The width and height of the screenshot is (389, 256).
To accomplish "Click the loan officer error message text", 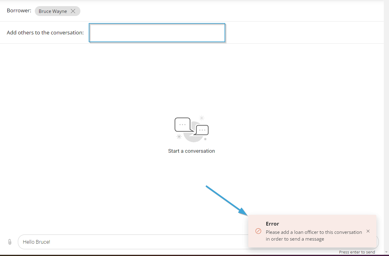I will [x=314, y=235].
